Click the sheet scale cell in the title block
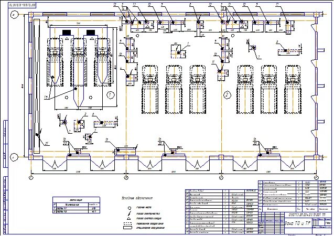Image resolution: width=334 pixels, height=236 pixels. point(328,223)
